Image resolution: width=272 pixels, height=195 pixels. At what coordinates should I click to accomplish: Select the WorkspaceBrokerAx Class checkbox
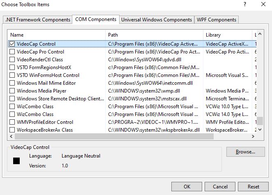[12, 130]
